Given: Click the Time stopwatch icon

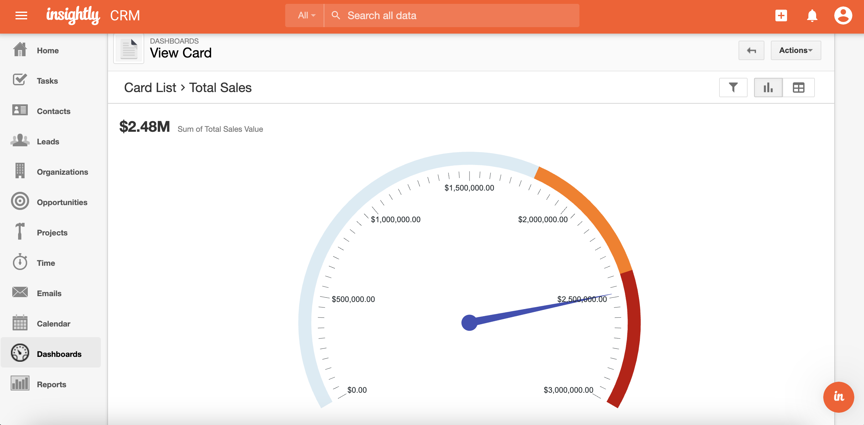Looking at the screenshot, I should pyautogui.click(x=20, y=262).
